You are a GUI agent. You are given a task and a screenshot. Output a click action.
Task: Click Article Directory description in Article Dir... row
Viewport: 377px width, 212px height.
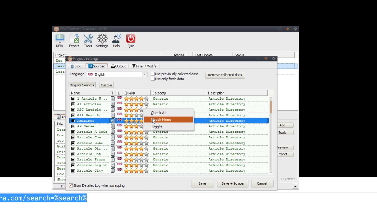pos(227,148)
